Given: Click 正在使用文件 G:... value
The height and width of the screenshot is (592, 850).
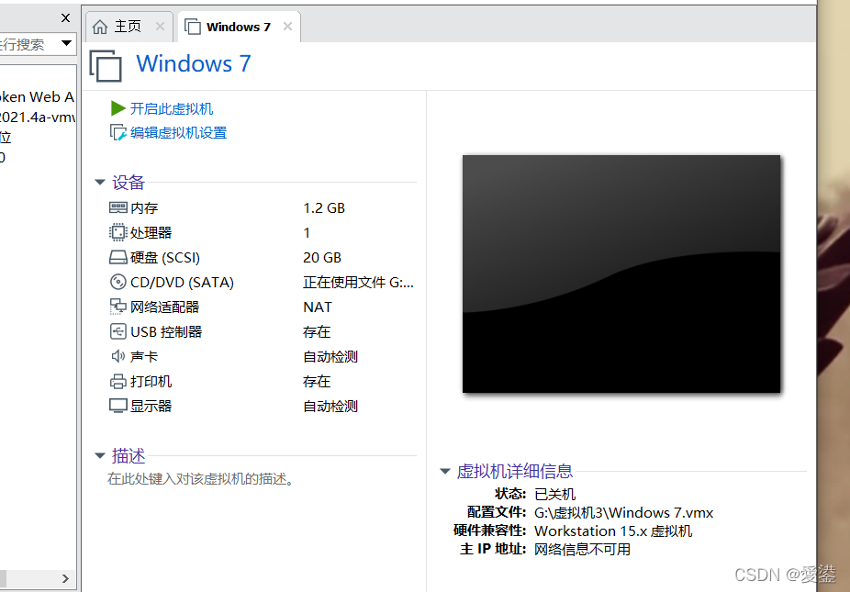Looking at the screenshot, I should pos(358,282).
